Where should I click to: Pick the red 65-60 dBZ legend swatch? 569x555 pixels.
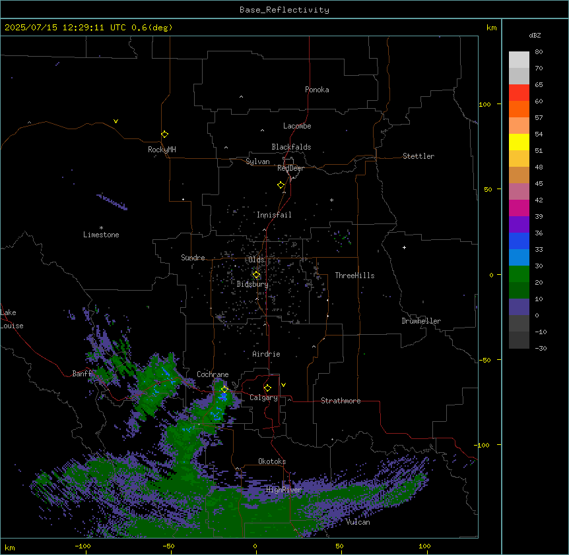(x=519, y=93)
